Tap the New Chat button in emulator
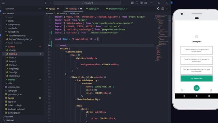This screenshot has height=123, width=218. (x=197, y=79)
